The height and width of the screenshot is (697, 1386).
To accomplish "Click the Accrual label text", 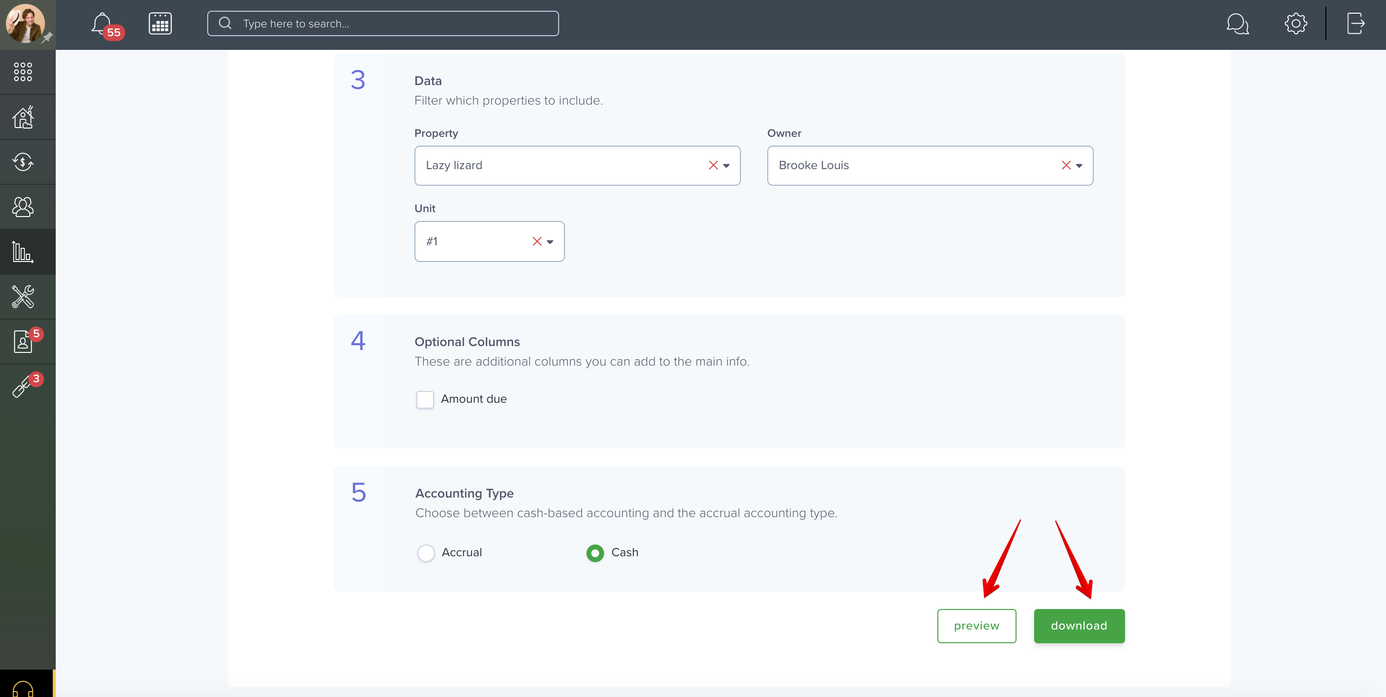I will [462, 552].
